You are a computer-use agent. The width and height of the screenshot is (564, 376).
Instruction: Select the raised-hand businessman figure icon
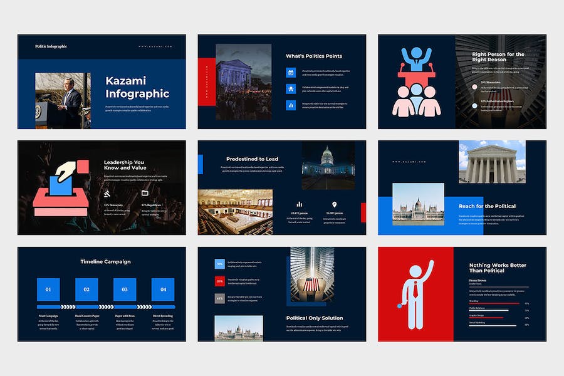tap(415, 295)
